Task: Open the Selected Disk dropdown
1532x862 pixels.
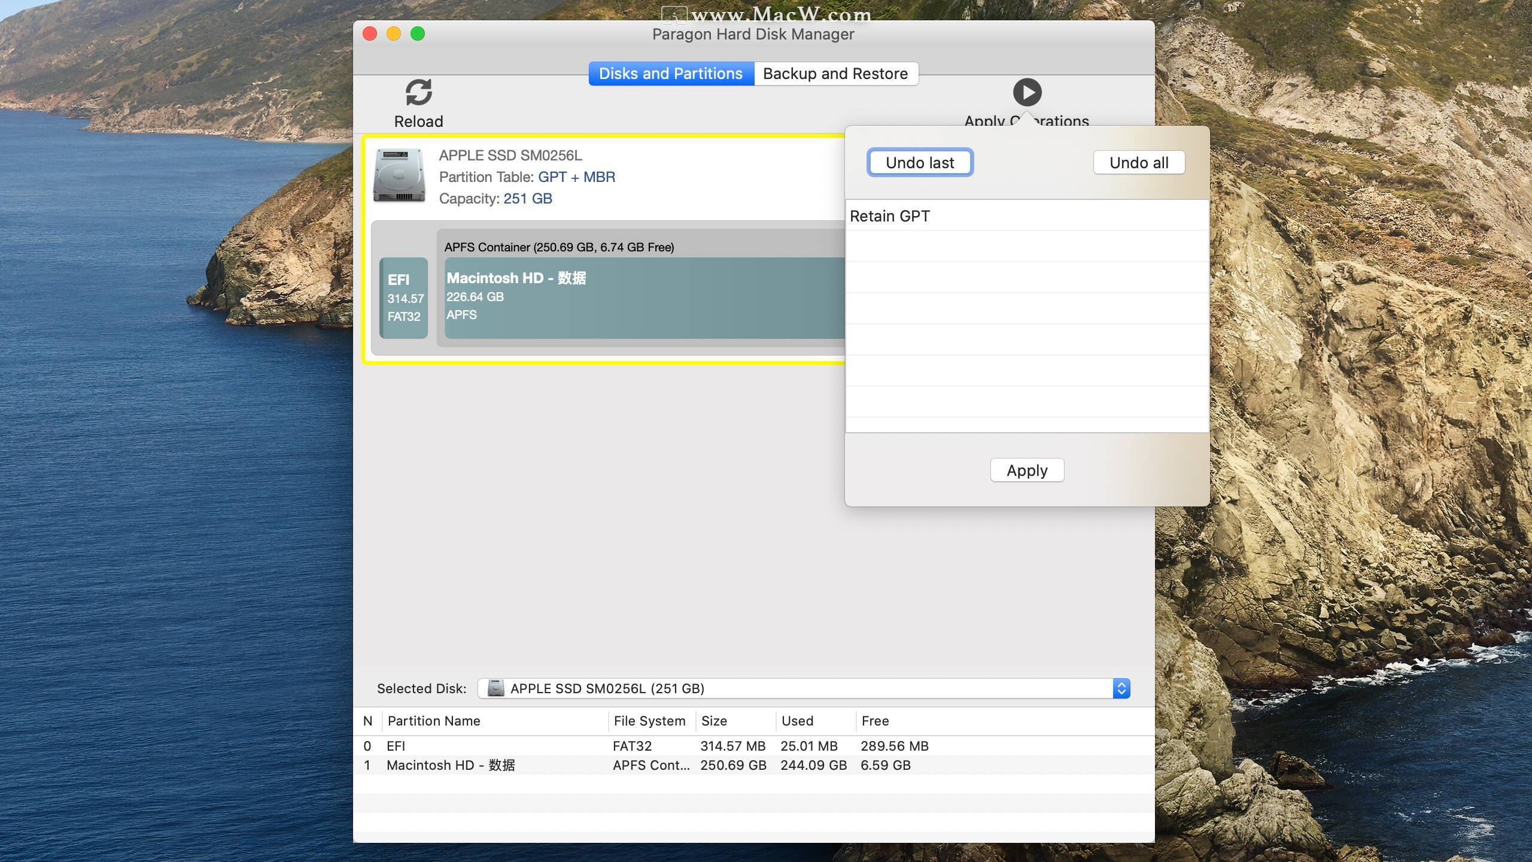Action: click(x=803, y=688)
